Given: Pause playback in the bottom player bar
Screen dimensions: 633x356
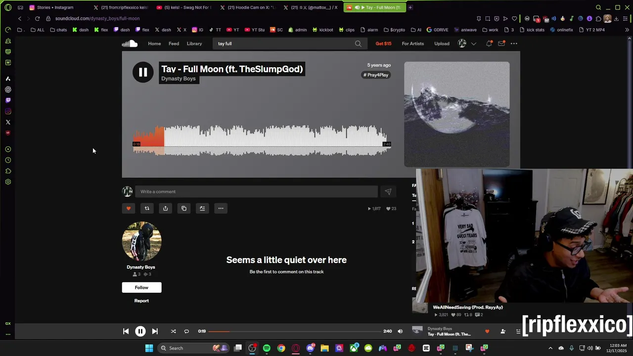Looking at the screenshot, I should [140, 331].
